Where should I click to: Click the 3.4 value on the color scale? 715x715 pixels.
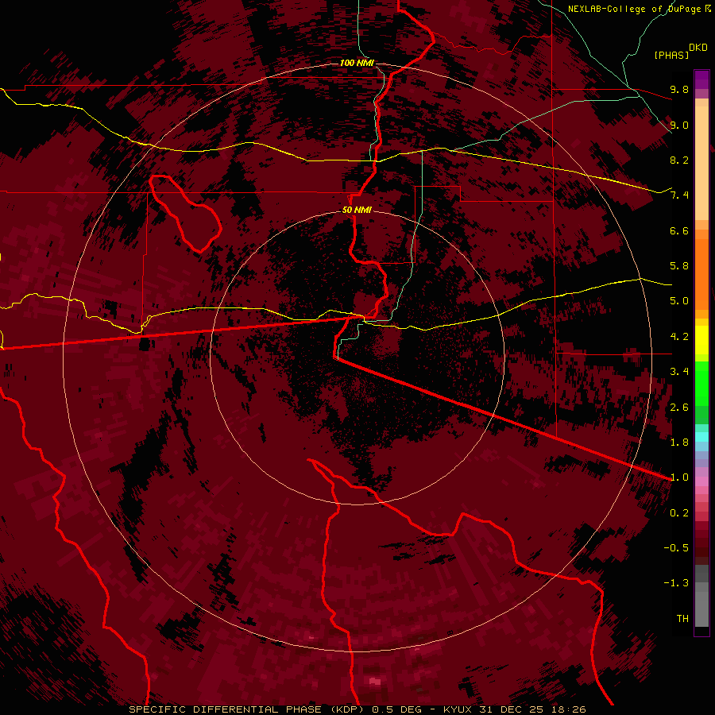tap(679, 372)
